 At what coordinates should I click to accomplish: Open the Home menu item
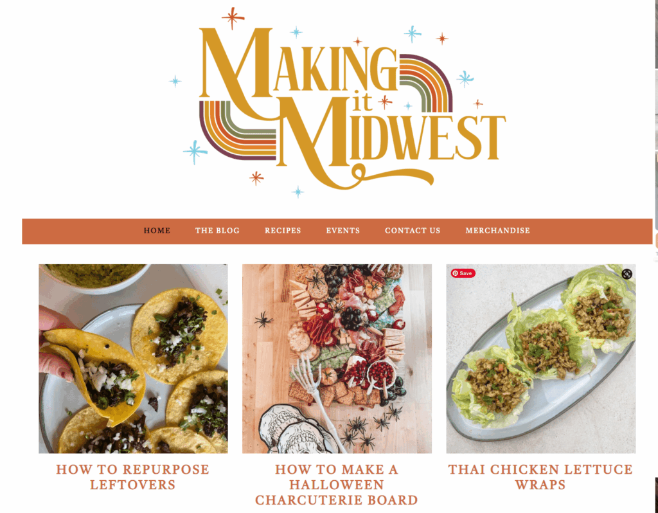(157, 231)
